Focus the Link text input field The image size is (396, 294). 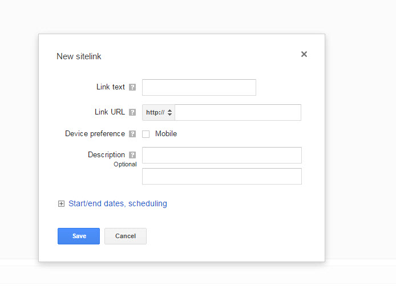point(199,88)
